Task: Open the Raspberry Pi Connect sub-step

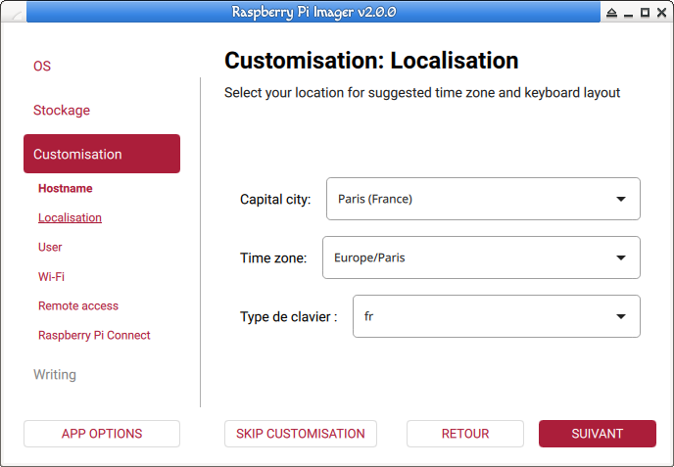Action: tap(94, 335)
